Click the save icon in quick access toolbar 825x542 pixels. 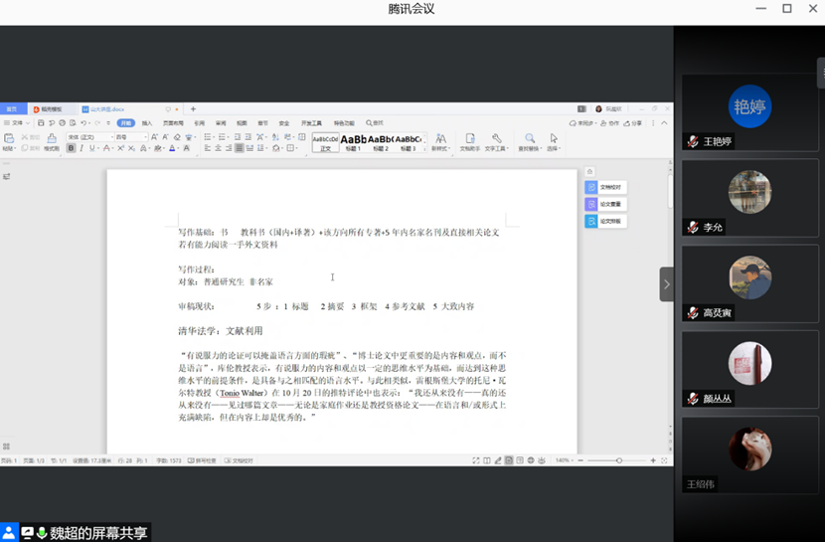click(41, 123)
